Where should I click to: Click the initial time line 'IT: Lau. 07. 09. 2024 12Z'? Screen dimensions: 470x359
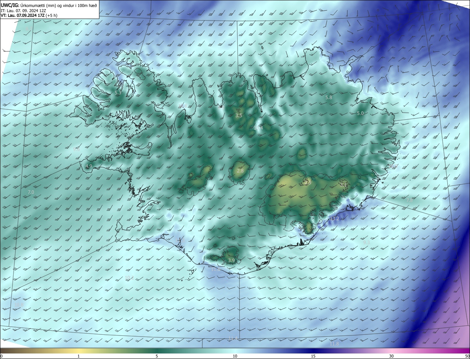(23, 10)
